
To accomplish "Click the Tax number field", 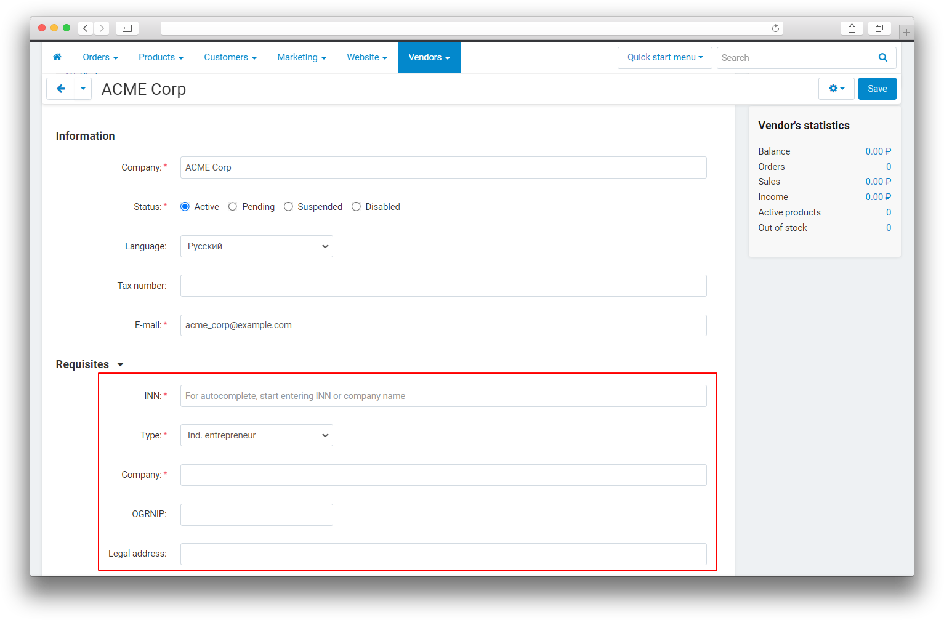I will click(x=443, y=286).
